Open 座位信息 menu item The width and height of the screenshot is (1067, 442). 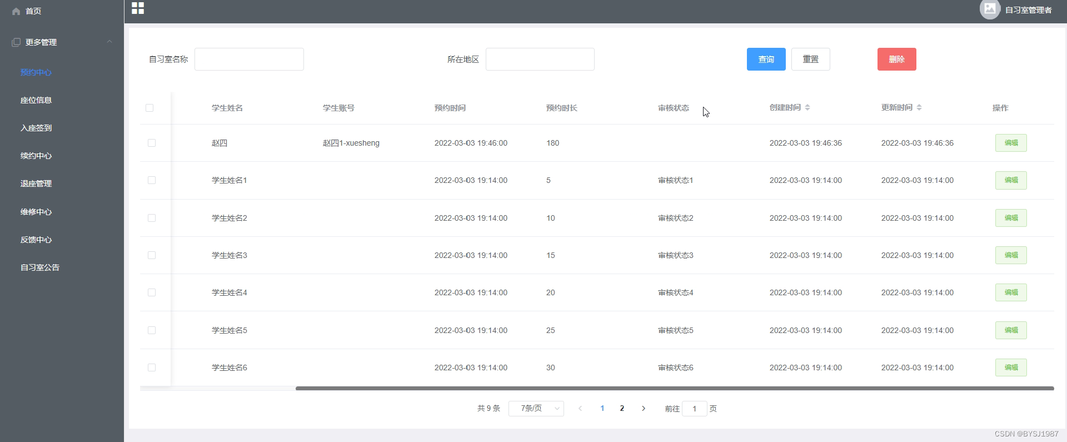(36, 100)
